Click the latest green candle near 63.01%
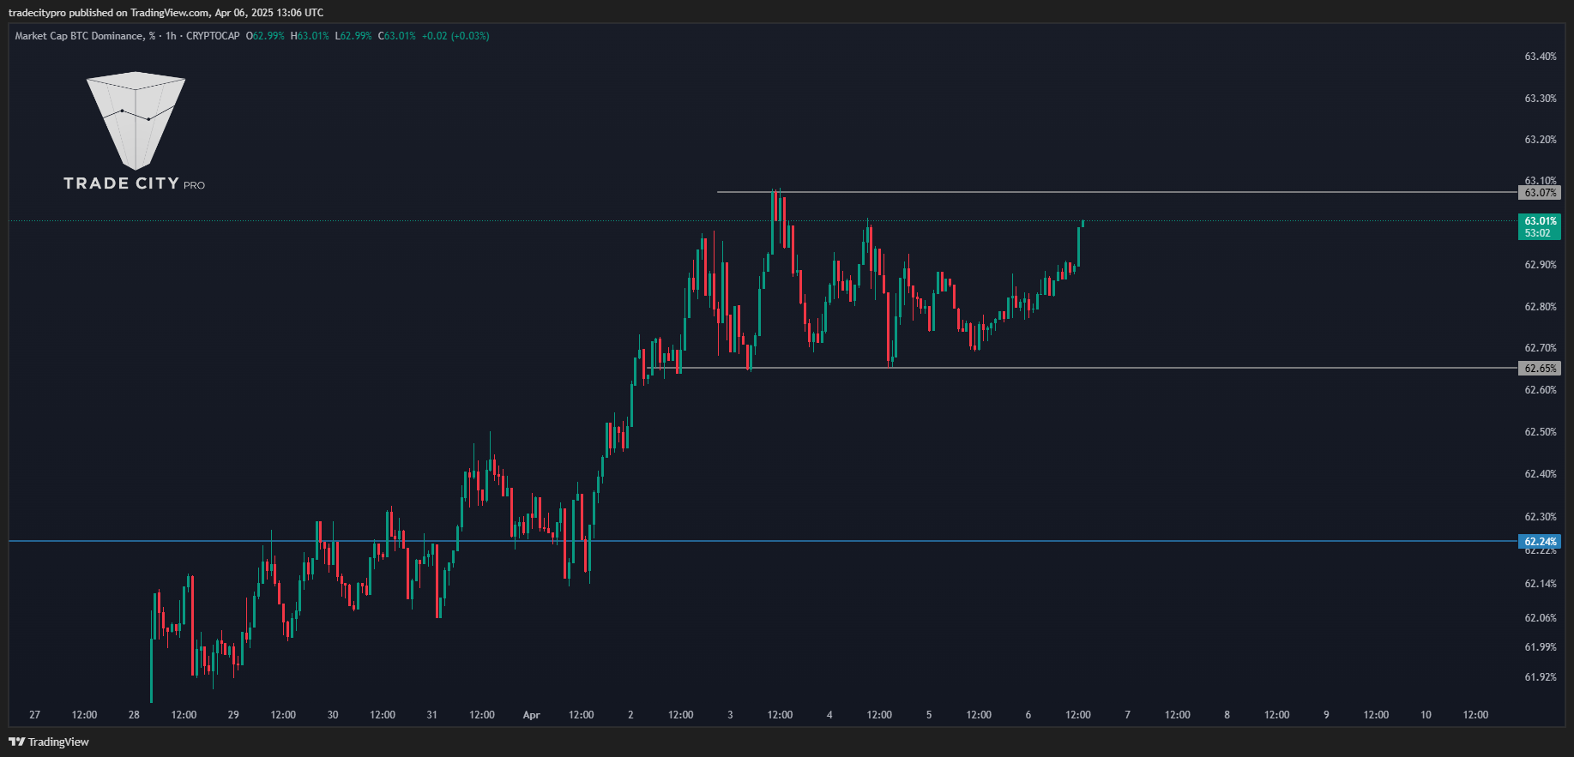Viewport: 1574px width, 757px height. 1083,223
